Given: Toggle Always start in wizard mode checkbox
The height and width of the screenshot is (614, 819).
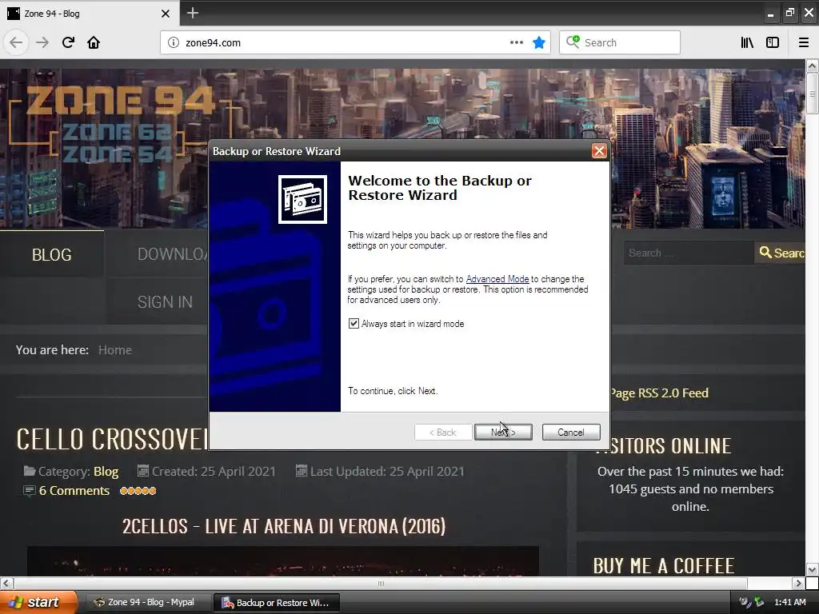Looking at the screenshot, I should point(354,324).
